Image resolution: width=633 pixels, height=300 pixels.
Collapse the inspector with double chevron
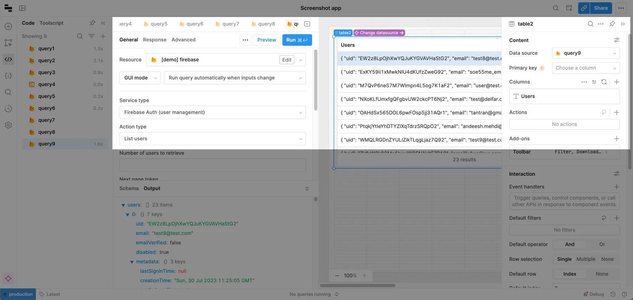(623, 24)
